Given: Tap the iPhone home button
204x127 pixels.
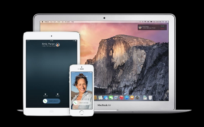Looking at the screenshot, I should coord(82,112).
